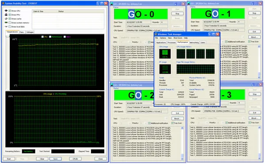This screenshot has height=164, width=265.
Task: Open the Applications tab in Task Manager
Action: pos(161,42)
